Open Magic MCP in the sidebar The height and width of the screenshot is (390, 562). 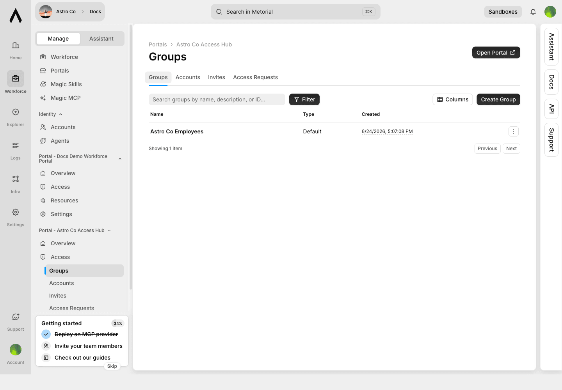pyautogui.click(x=80, y=98)
